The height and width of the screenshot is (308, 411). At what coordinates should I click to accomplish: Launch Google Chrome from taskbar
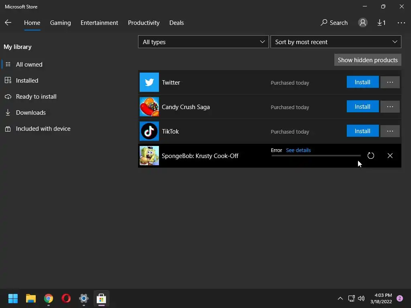point(49,298)
